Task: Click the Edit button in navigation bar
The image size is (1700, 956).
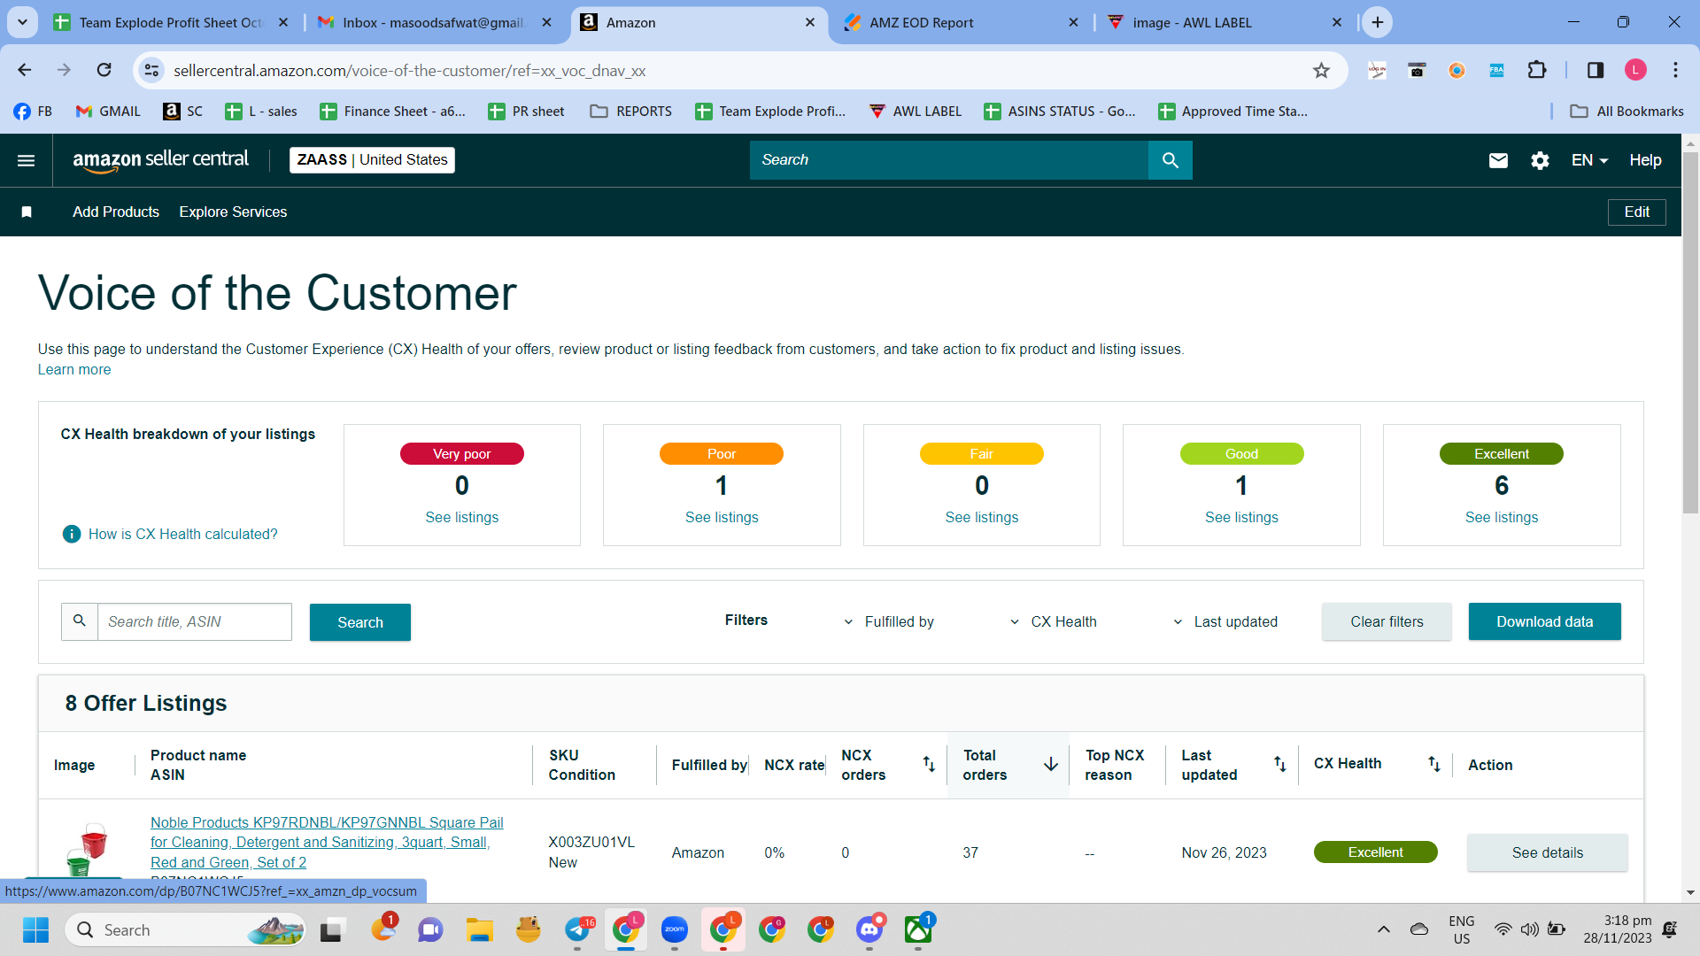Action: coord(1636,212)
